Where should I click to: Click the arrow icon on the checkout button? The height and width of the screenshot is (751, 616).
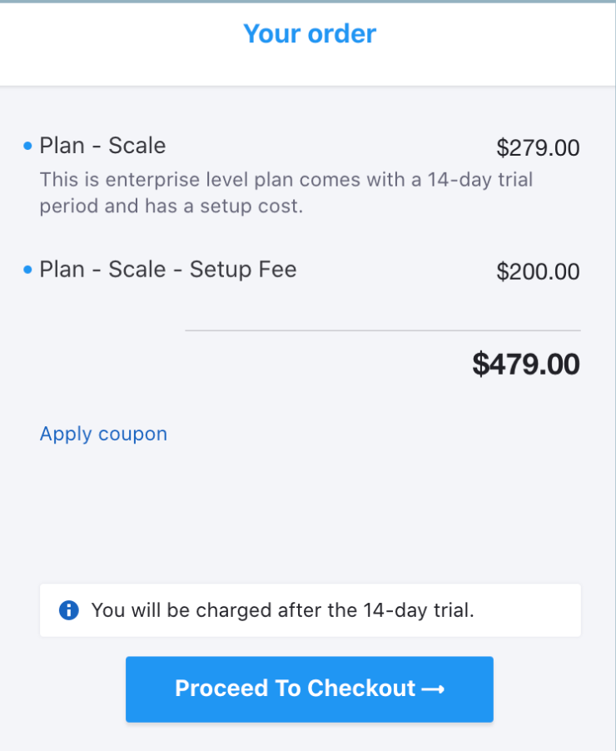pos(433,689)
